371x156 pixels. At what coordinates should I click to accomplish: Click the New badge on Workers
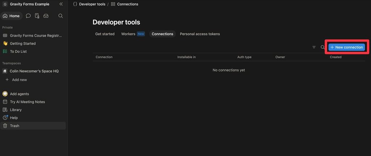pyautogui.click(x=141, y=34)
